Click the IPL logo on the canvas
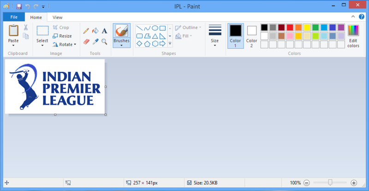 pyautogui.click(x=55, y=87)
